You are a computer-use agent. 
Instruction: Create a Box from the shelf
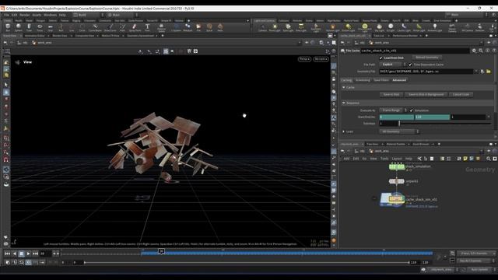(x=8, y=27)
